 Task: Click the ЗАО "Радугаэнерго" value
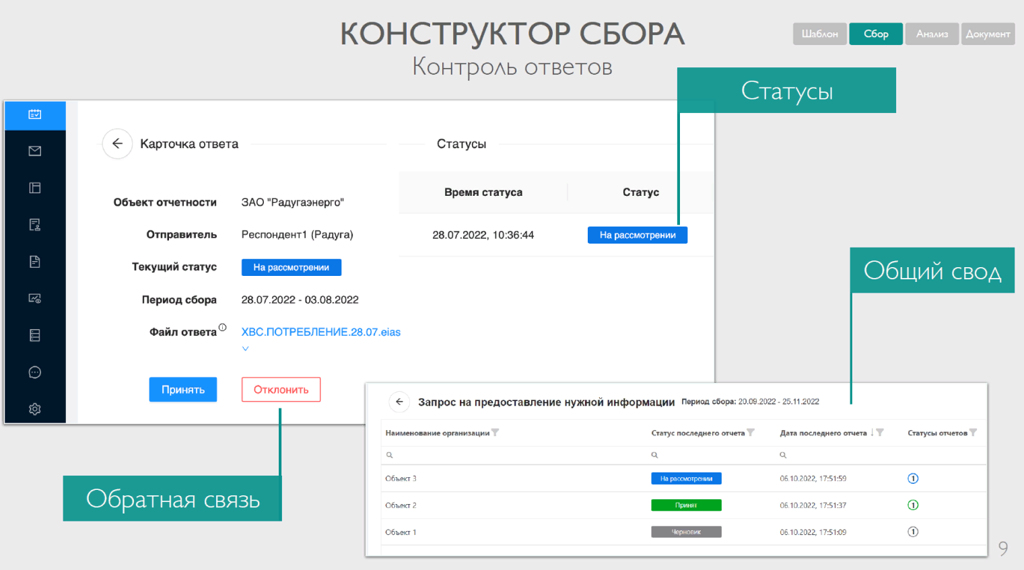[x=293, y=202]
